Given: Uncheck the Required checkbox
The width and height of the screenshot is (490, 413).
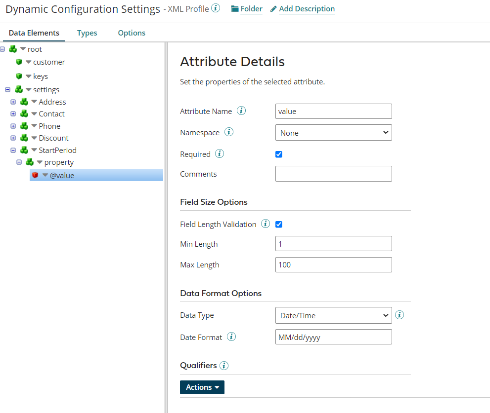Looking at the screenshot, I should coord(279,154).
